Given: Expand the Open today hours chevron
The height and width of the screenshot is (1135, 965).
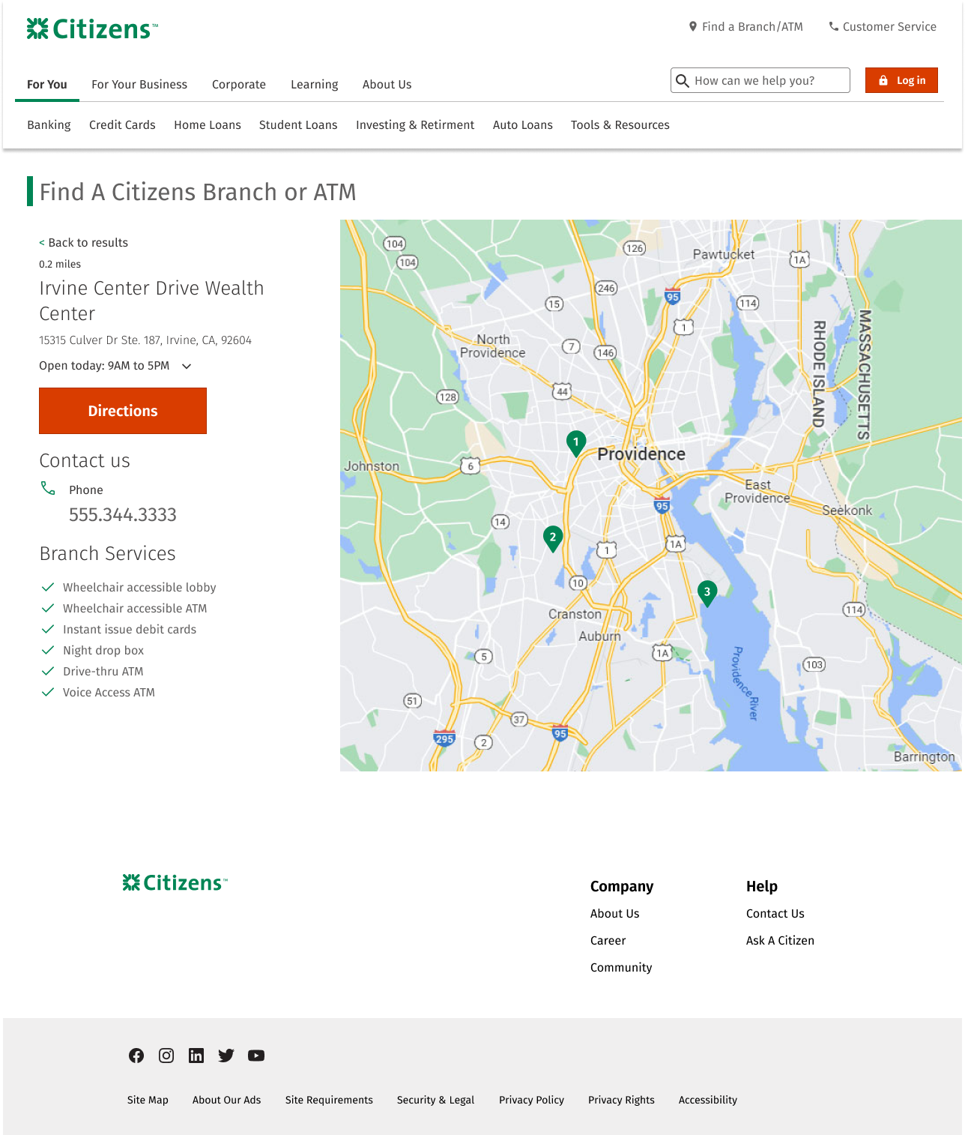Looking at the screenshot, I should click(x=187, y=366).
